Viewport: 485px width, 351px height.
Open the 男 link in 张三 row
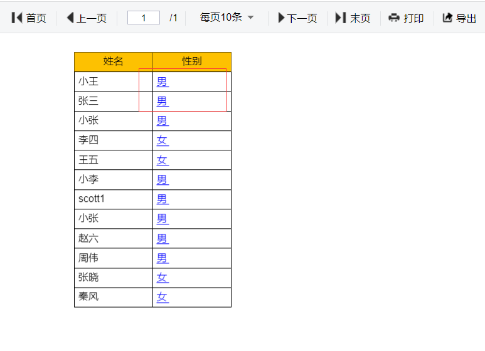[x=163, y=102]
